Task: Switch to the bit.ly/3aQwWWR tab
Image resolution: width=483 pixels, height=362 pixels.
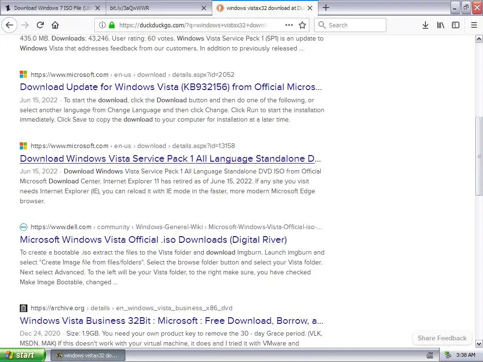Action: [x=159, y=8]
